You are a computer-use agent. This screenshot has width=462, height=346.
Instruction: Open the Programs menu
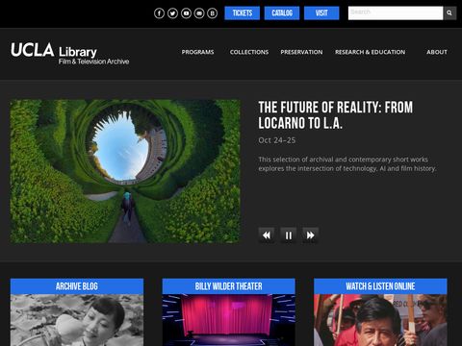tap(197, 52)
